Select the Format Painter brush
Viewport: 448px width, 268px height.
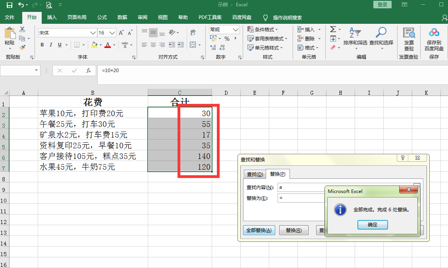click(22, 47)
